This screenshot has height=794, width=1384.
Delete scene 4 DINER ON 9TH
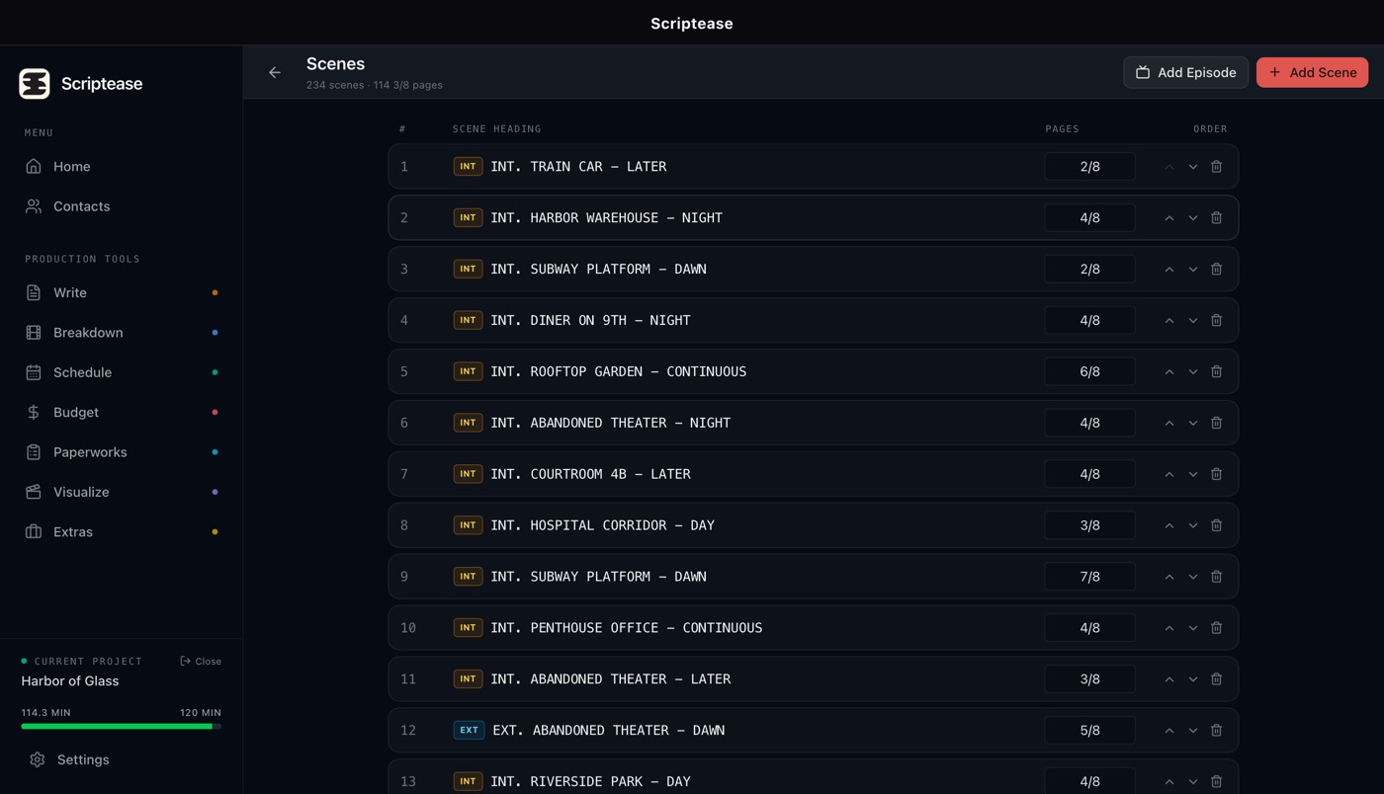click(x=1217, y=321)
